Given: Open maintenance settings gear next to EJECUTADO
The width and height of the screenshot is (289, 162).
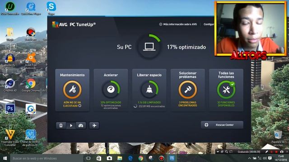Looking at the screenshot, I should point(79,106).
